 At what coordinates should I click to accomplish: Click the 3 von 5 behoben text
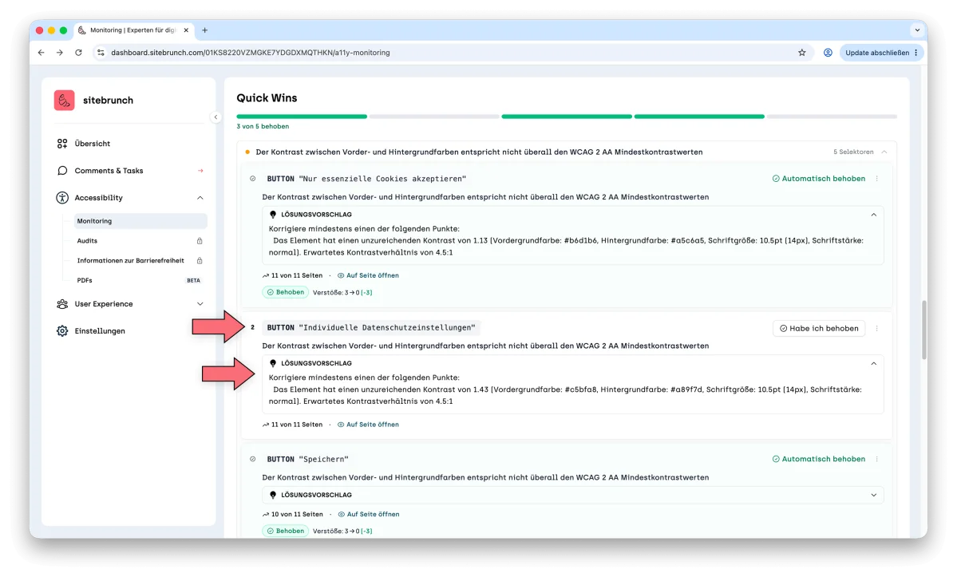(x=263, y=126)
